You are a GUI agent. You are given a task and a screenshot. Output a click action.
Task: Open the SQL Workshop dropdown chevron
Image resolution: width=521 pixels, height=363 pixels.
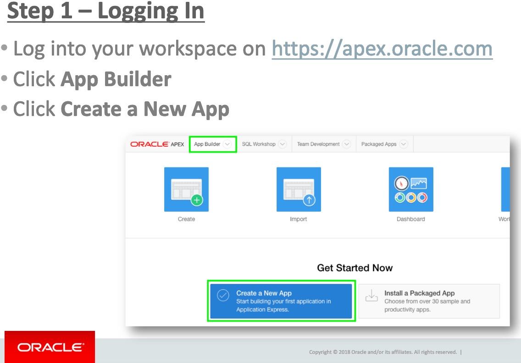[x=283, y=144]
